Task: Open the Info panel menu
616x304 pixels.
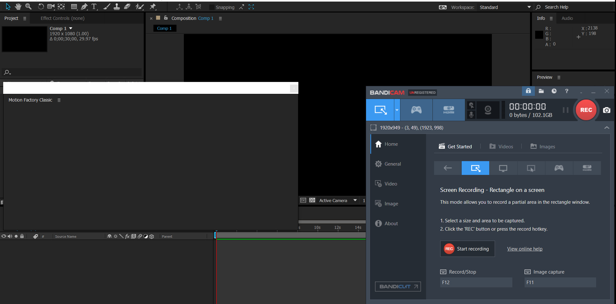Action: (551, 19)
